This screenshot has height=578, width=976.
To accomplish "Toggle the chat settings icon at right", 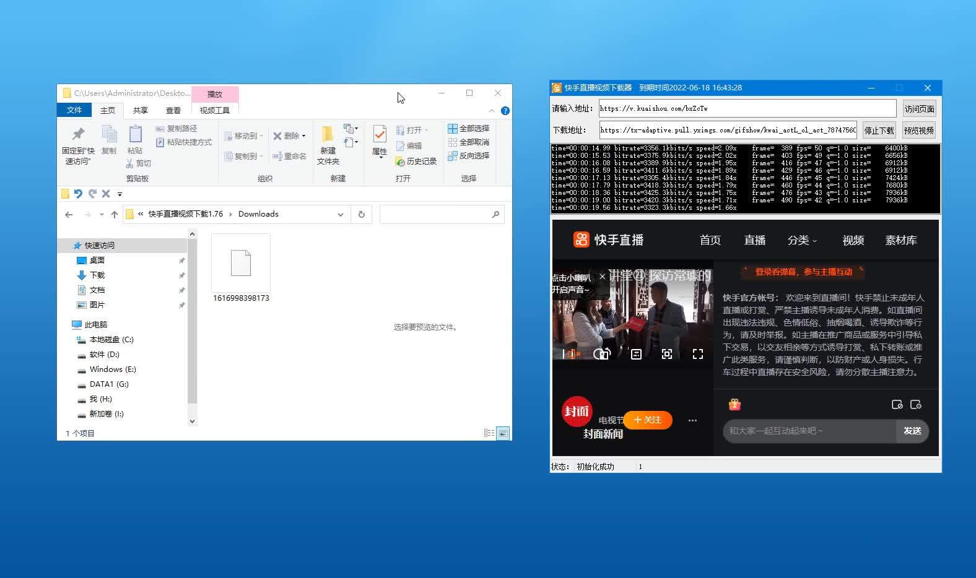I will [x=916, y=405].
